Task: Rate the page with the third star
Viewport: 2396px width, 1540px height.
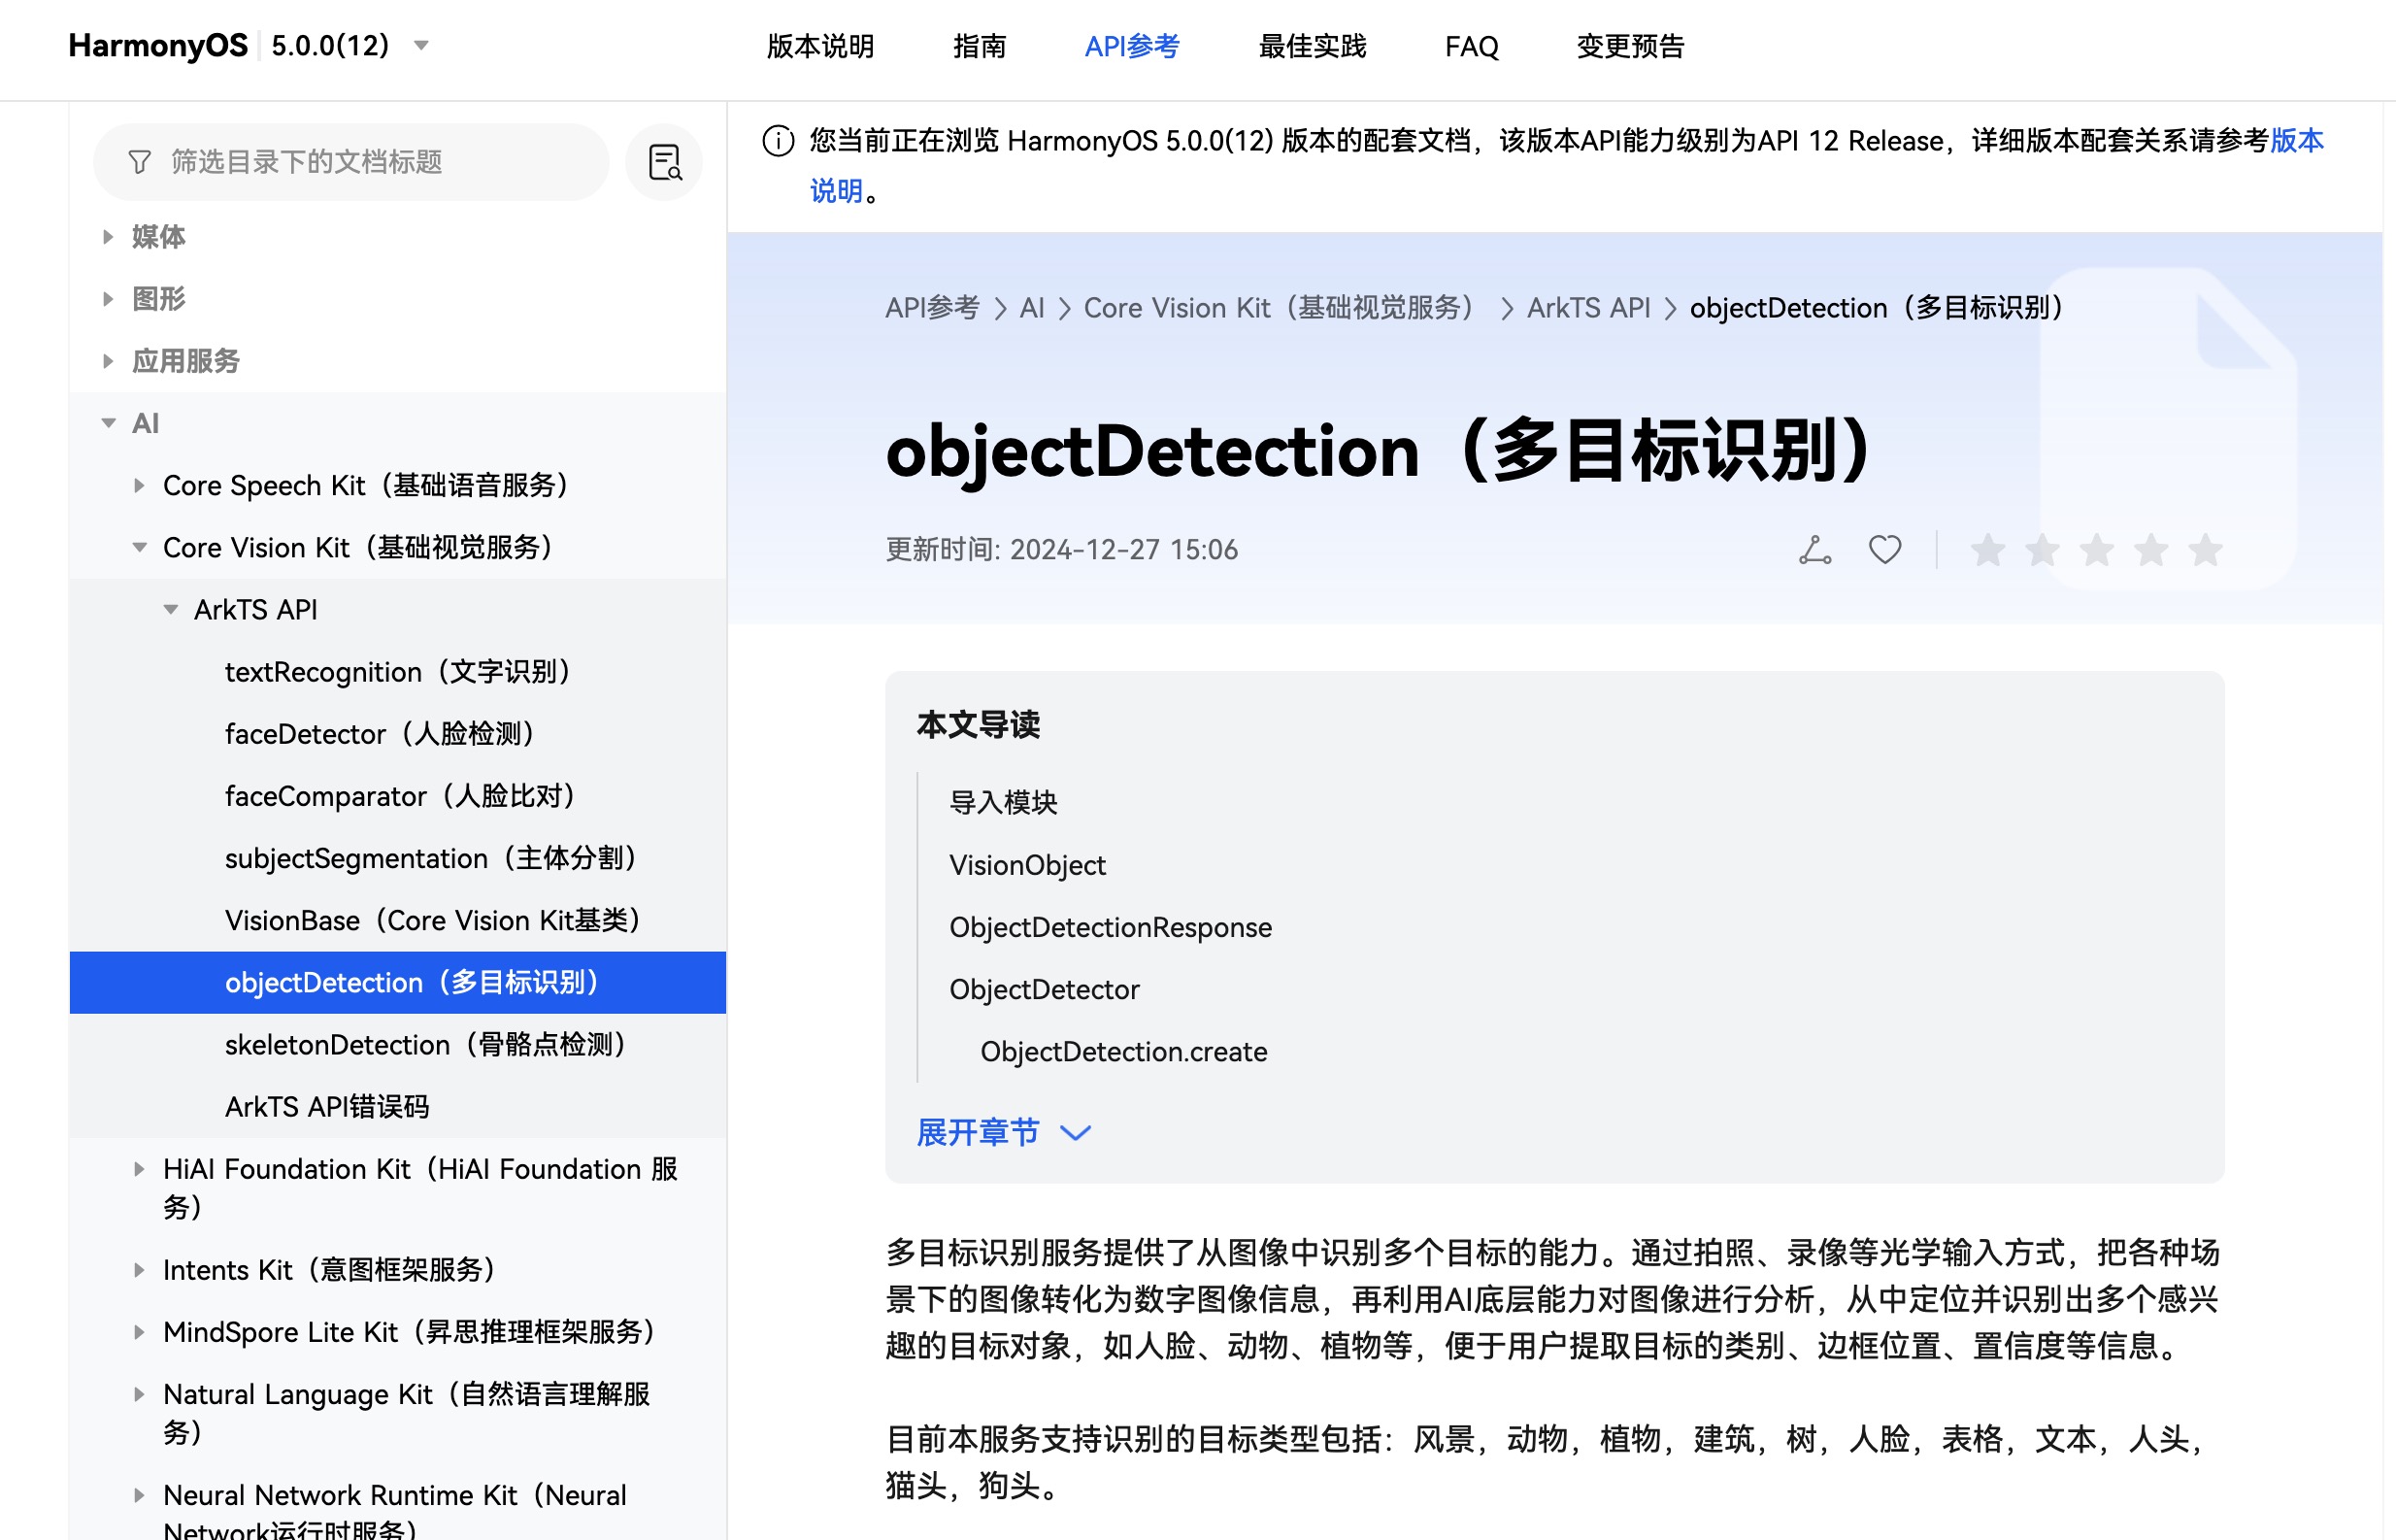Action: 2096,550
